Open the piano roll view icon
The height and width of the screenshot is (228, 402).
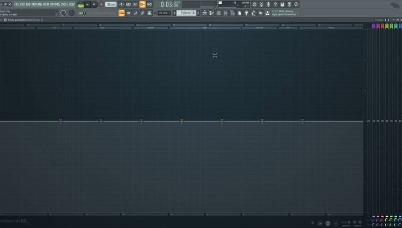[211, 13]
